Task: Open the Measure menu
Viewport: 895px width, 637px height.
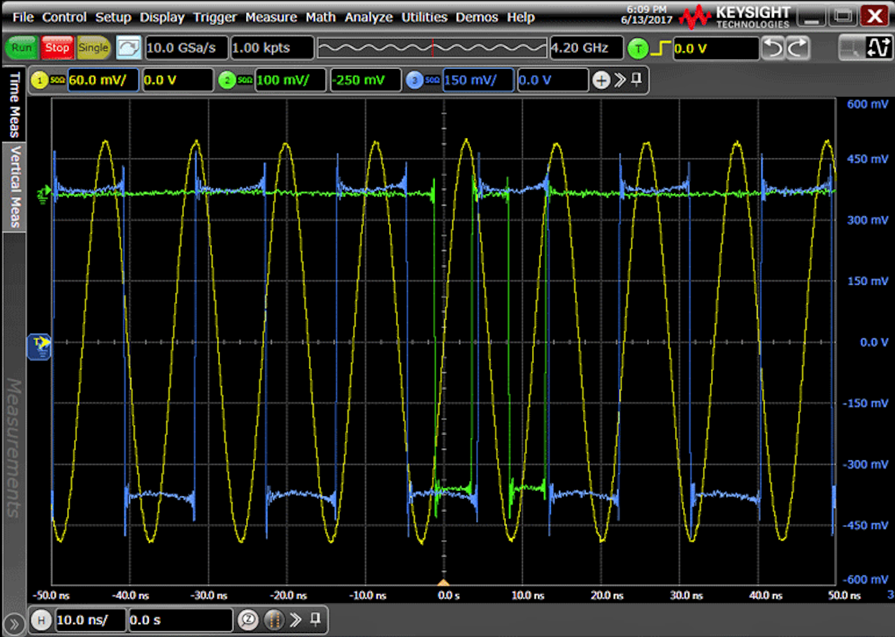Action: (x=270, y=17)
